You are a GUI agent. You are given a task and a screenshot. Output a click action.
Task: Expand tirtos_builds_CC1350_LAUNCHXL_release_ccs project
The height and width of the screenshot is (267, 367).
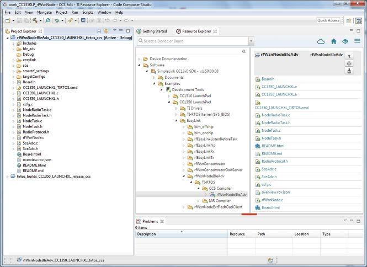pos(8,177)
